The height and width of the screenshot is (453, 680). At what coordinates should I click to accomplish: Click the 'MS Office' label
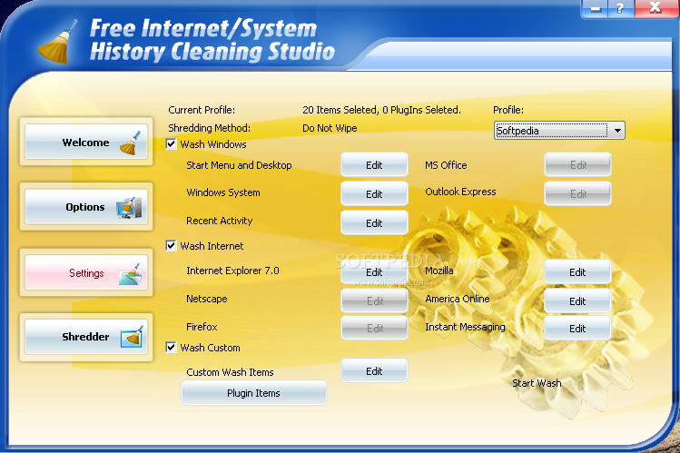coord(446,165)
